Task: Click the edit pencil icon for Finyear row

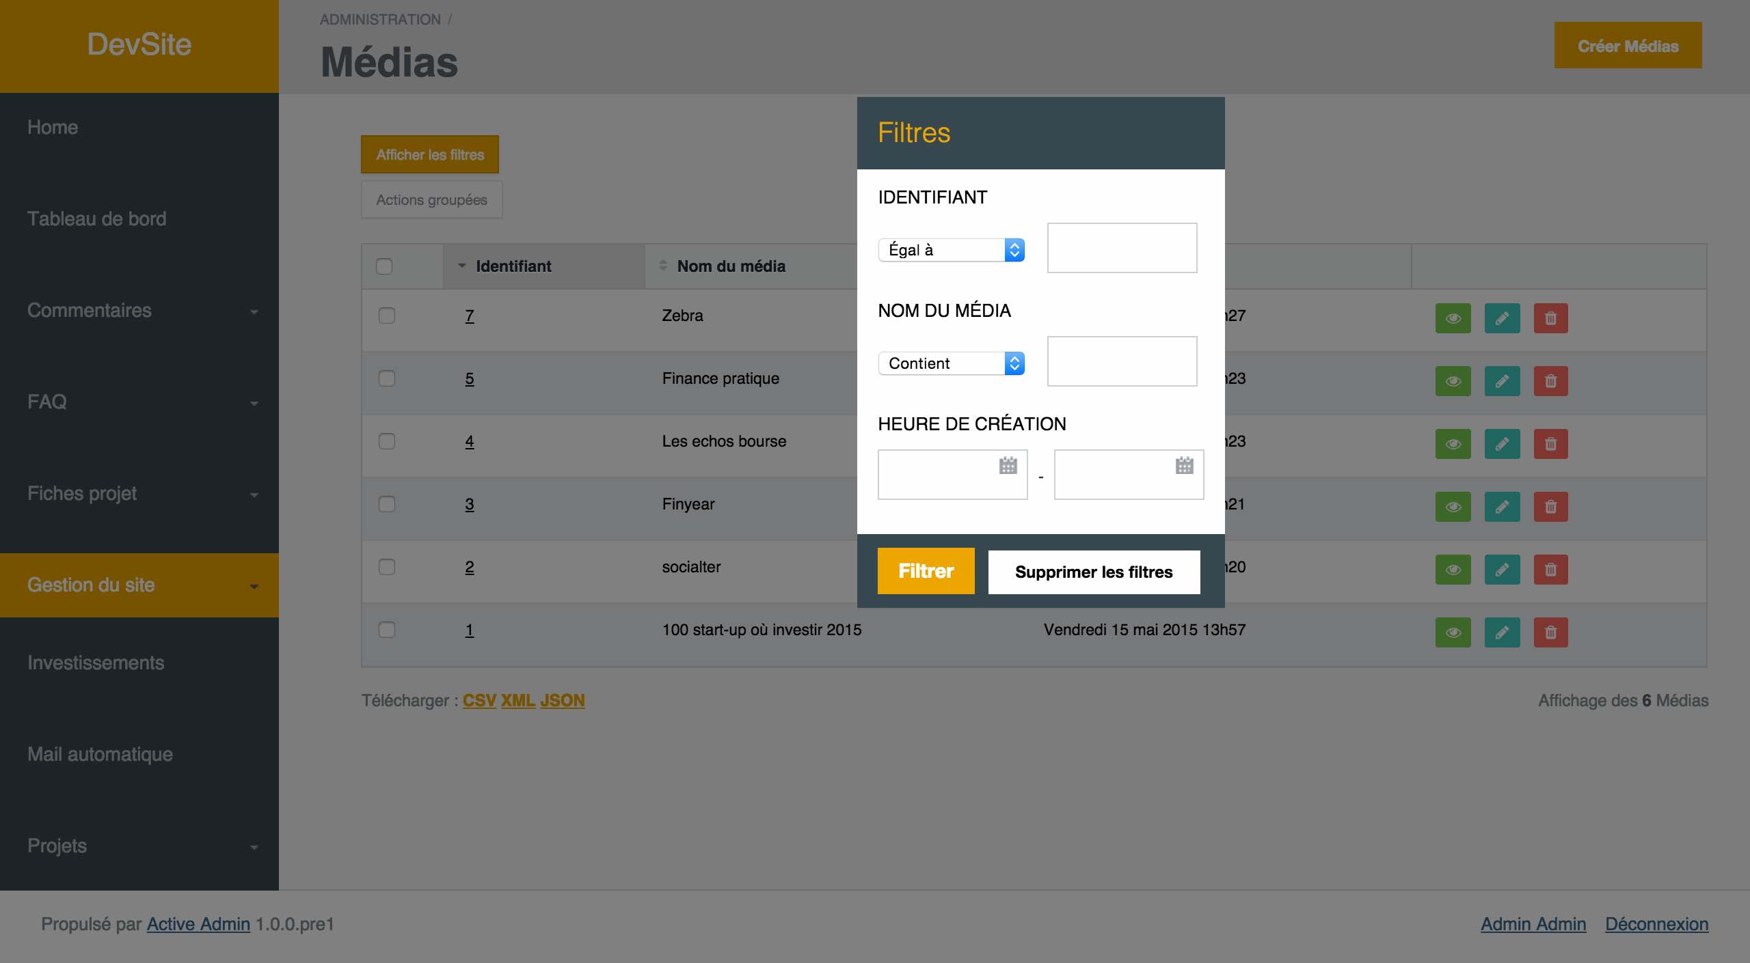Action: point(1502,507)
